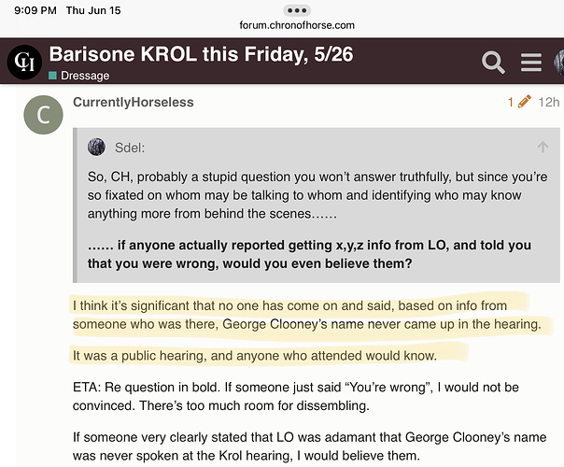The image size is (564, 467).
Task: View edit history via pencil icon
Action: [525, 102]
